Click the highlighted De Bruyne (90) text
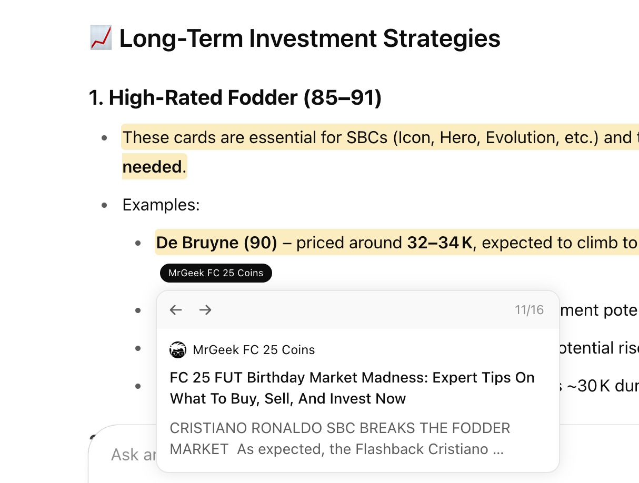The height and width of the screenshot is (483, 639). click(217, 243)
